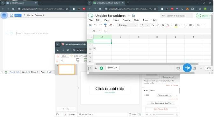The image size is (215, 117).
Task: Apply bold formatting in the spreadsheet
Action: (153, 25)
